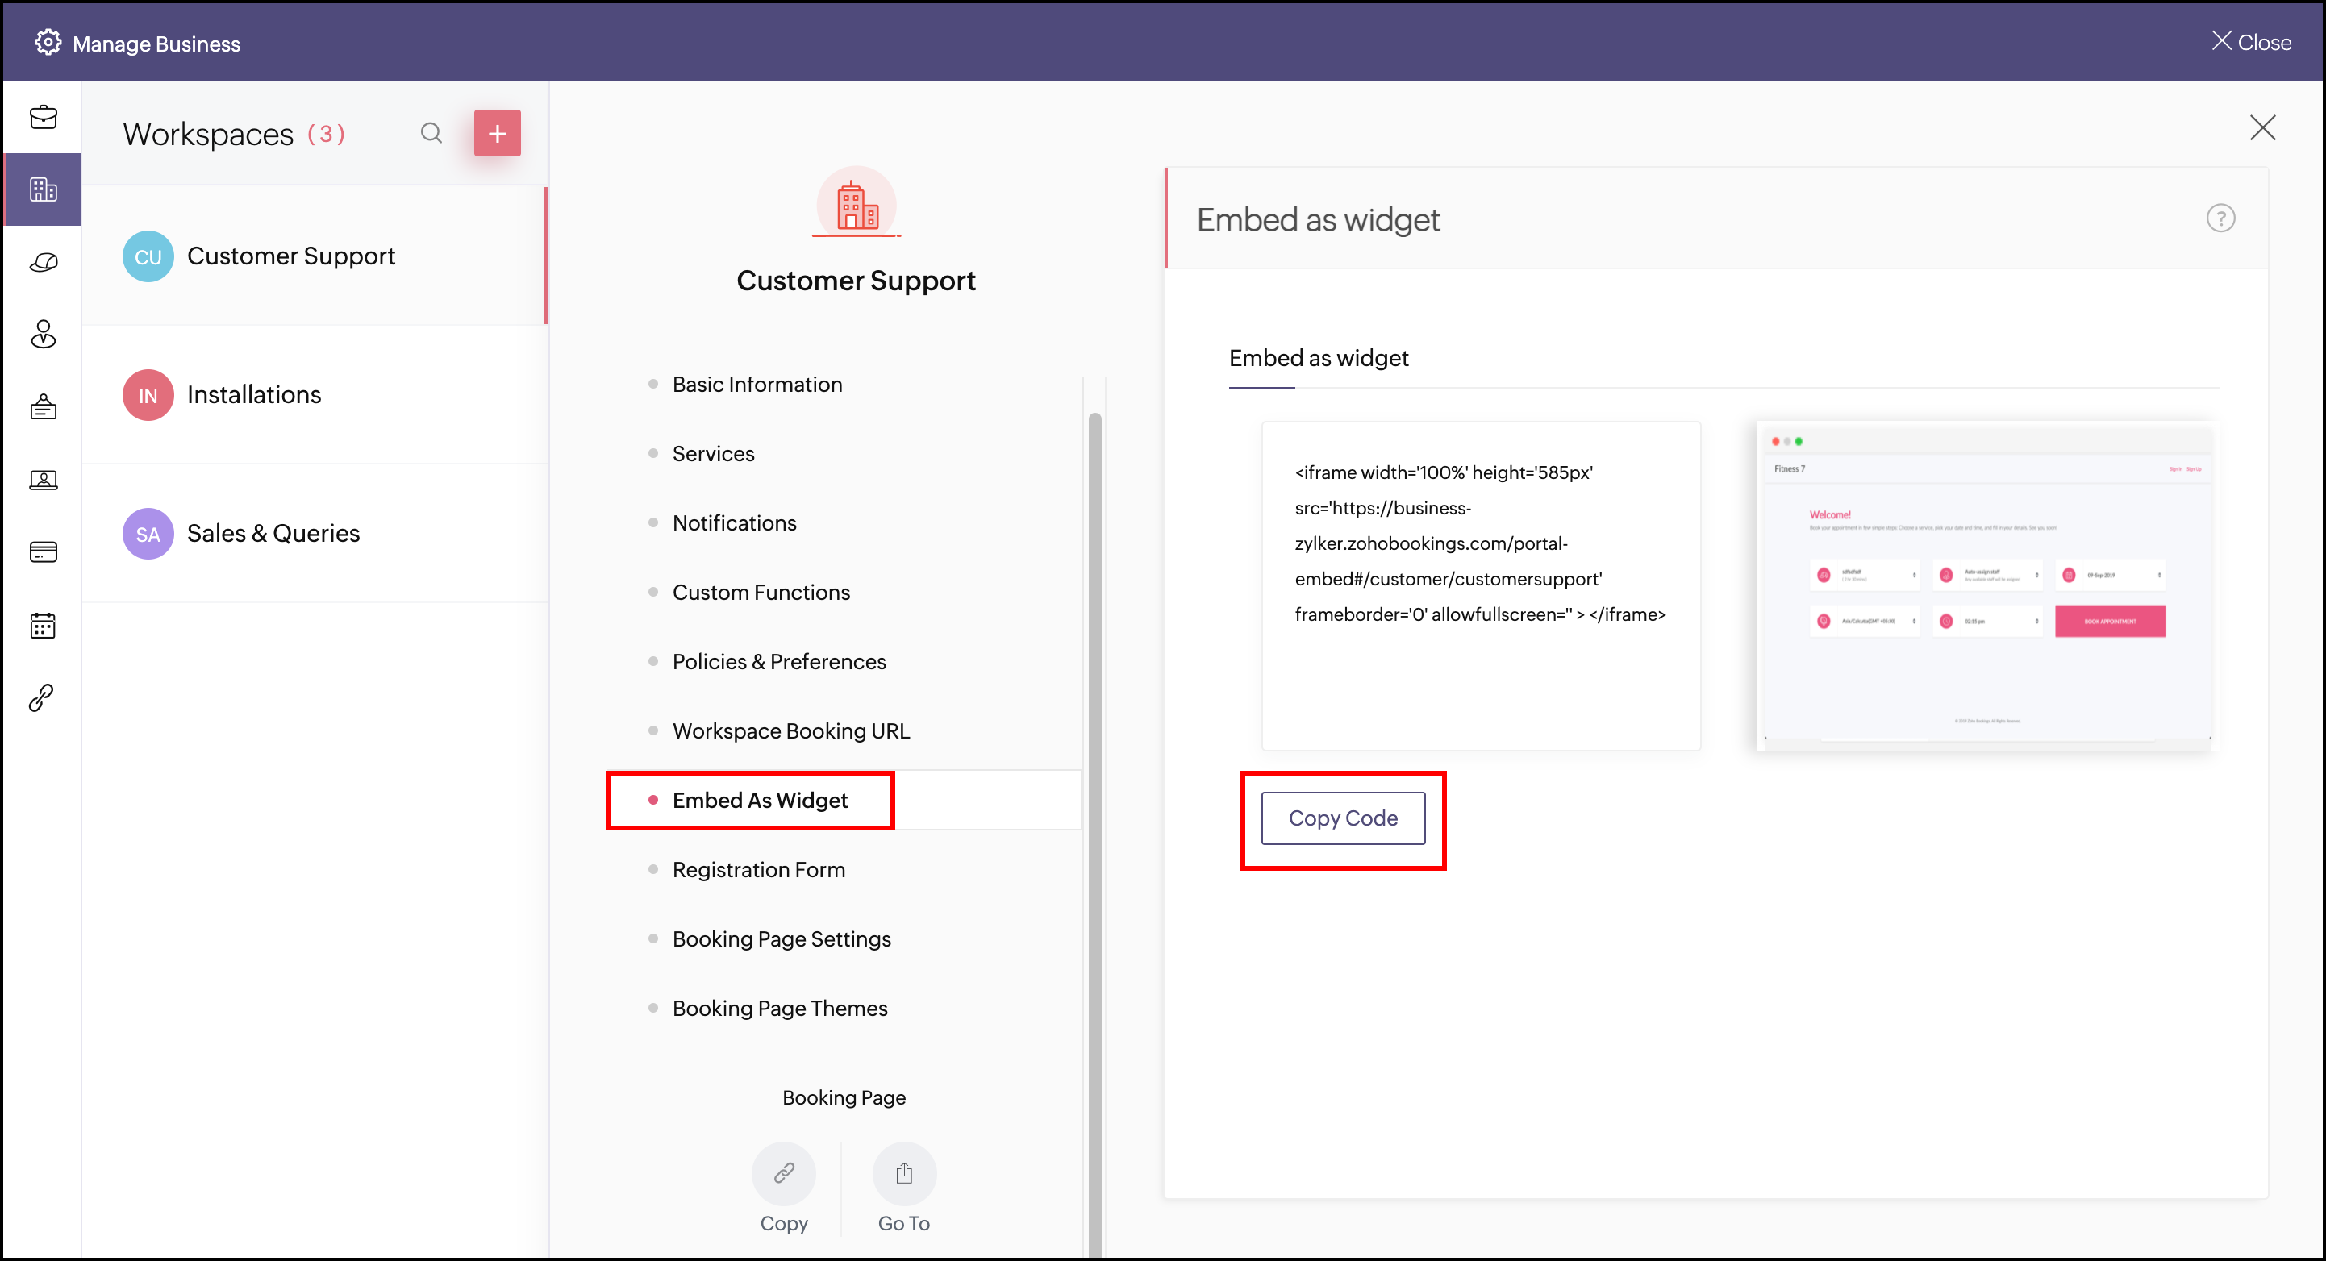Add a new workspace with the plus button
The image size is (2326, 1261).
497,134
